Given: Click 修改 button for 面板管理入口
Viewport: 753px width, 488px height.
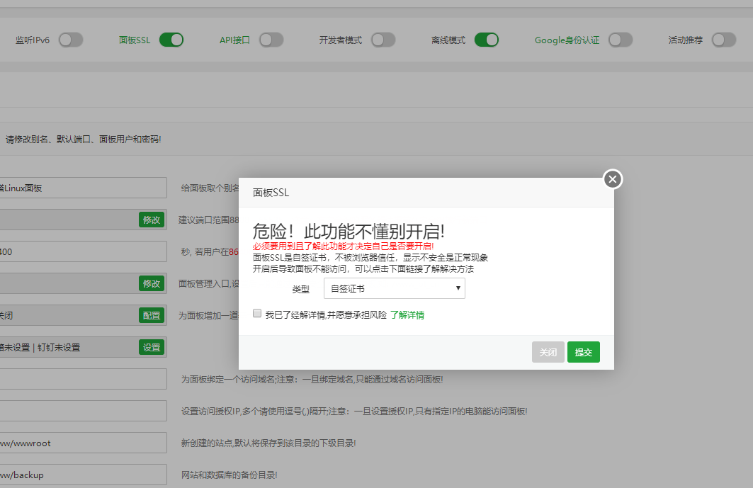Looking at the screenshot, I should [x=152, y=283].
